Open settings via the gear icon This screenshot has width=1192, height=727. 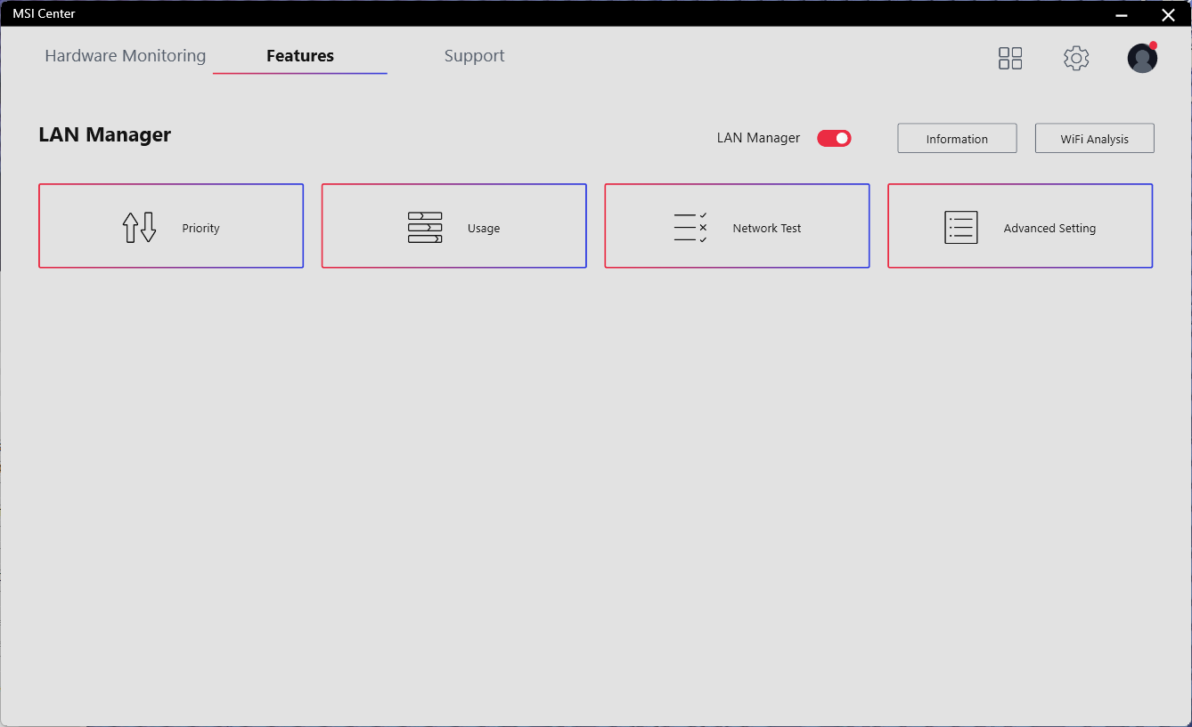[x=1076, y=59]
